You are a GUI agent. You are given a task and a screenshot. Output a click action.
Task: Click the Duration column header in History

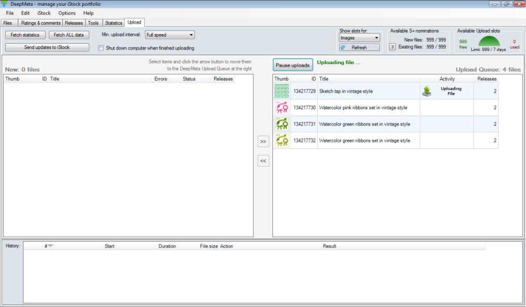[x=167, y=246]
